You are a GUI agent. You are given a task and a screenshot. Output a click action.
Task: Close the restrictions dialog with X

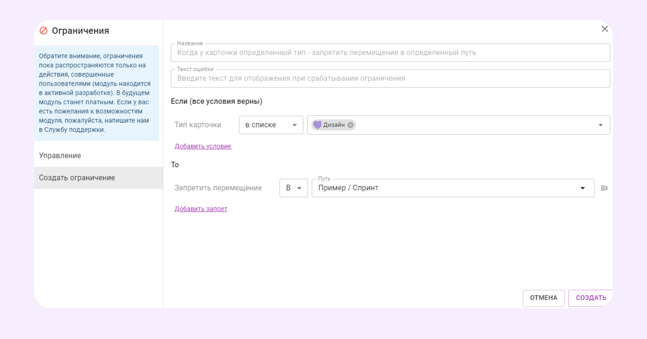pyautogui.click(x=604, y=29)
